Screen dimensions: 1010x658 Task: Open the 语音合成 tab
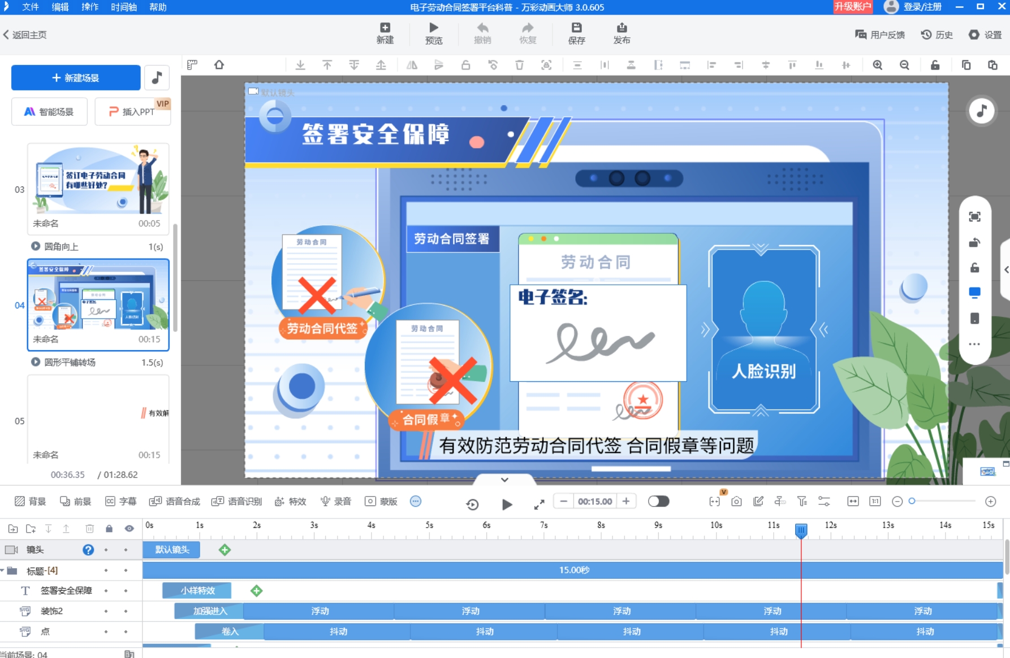pos(174,501)
